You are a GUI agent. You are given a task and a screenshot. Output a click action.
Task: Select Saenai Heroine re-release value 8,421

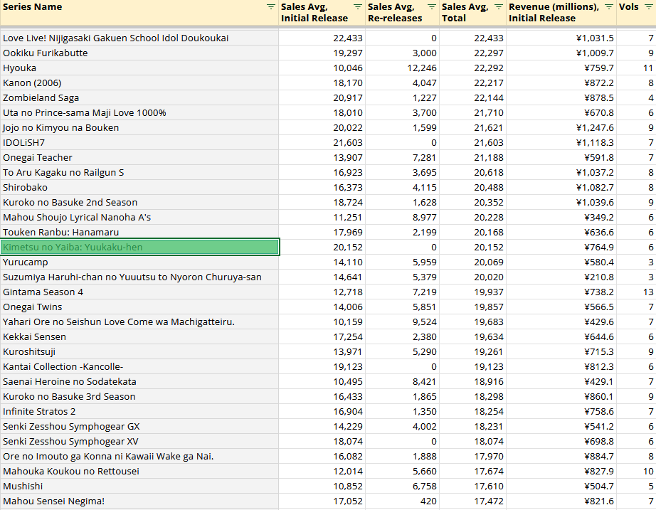tap(402, 381)
